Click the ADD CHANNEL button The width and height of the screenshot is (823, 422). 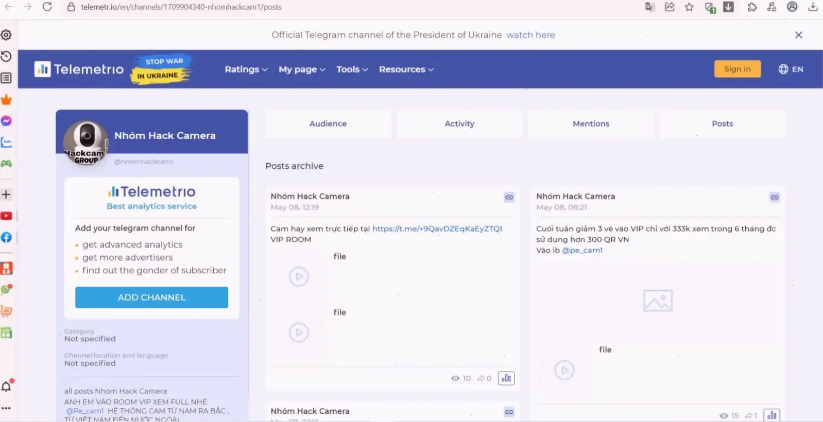tap(151, 297)
